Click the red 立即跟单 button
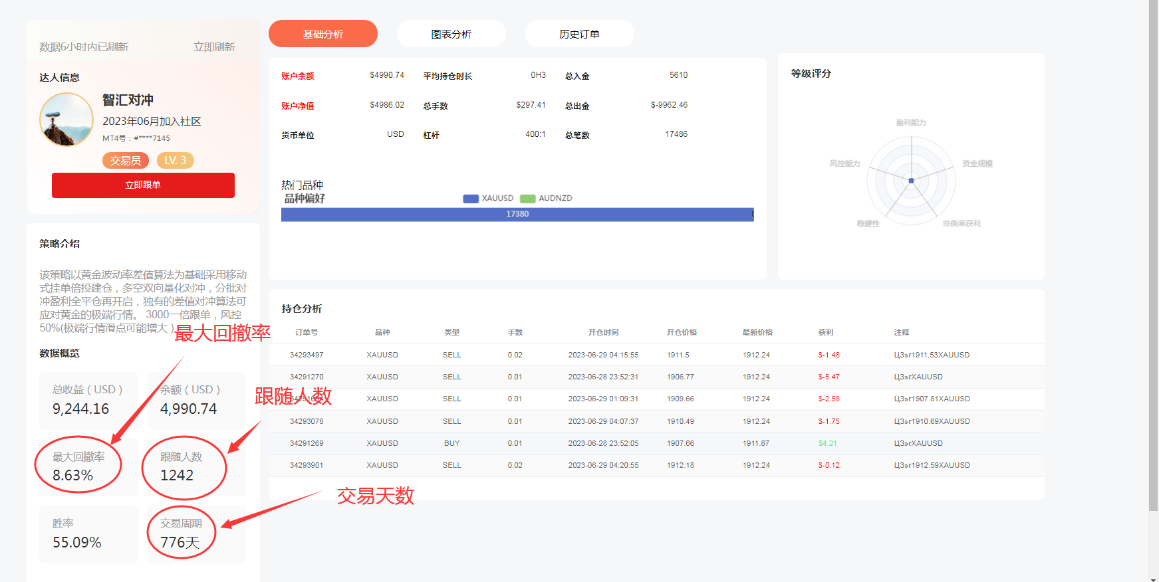This screenshot has height=582, width=1159. [x=143, y=185]
